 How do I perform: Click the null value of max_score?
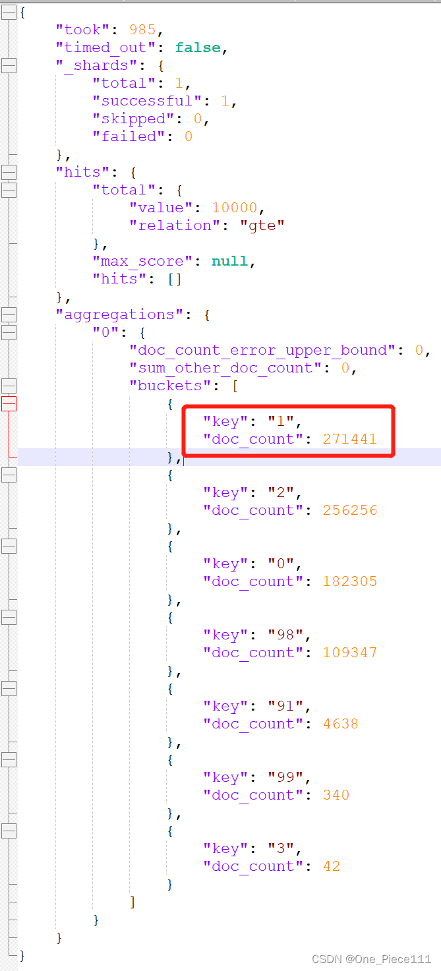click(229, 261)
